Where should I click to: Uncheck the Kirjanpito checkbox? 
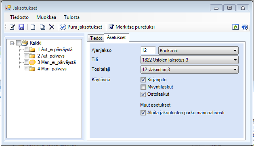(143, 80)
